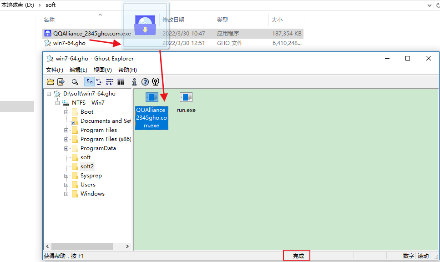
Task: Expand the Users folder
Action: click(x=66, y=185)
